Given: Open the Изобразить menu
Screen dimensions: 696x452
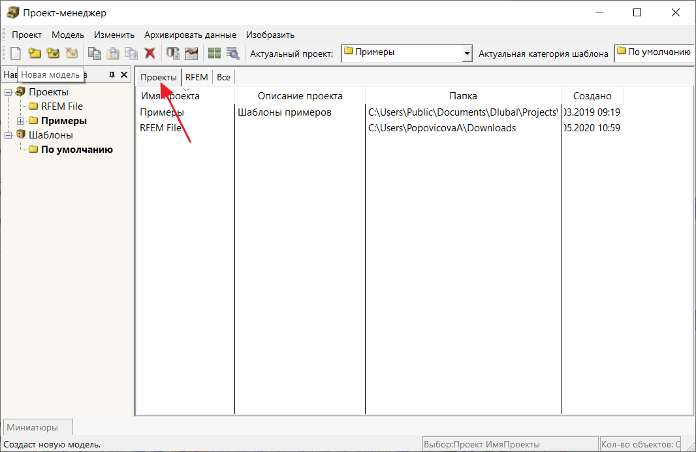Looking at the screenshot, I should click(270, 35).
